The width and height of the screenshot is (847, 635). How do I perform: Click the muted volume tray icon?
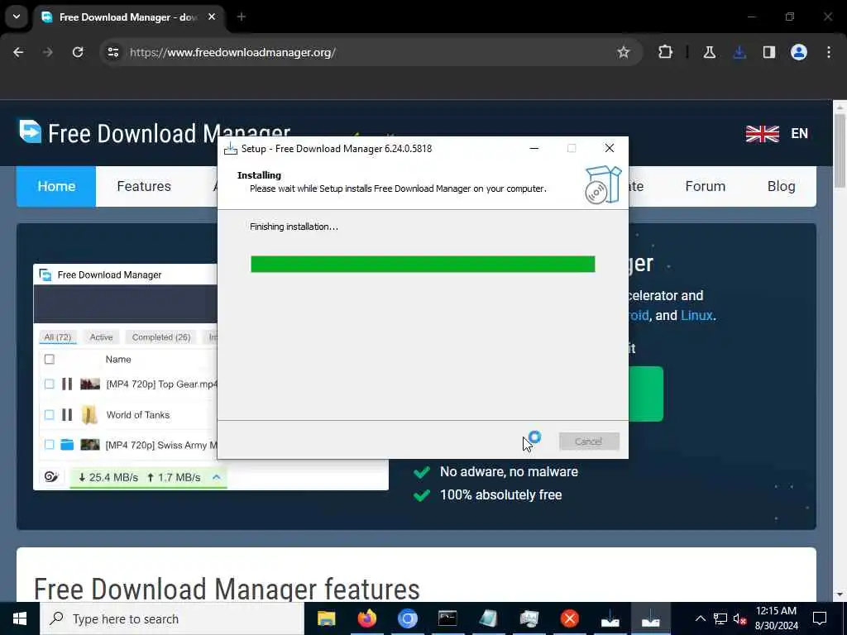coord(740,618)
